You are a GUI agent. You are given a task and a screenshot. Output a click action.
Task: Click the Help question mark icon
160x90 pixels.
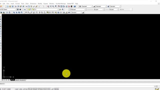coord(75,6)
